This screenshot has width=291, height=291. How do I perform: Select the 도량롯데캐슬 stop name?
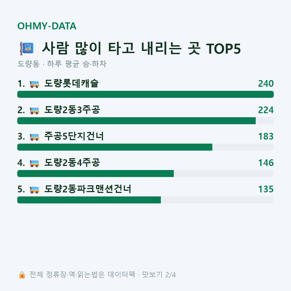click(x=71, y=83)
